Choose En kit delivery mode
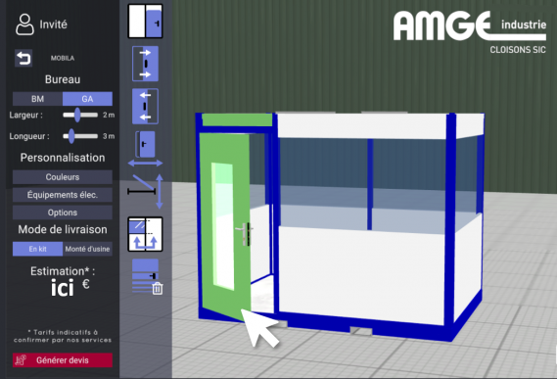Screen dimensions: 557x379 (37, 249)
